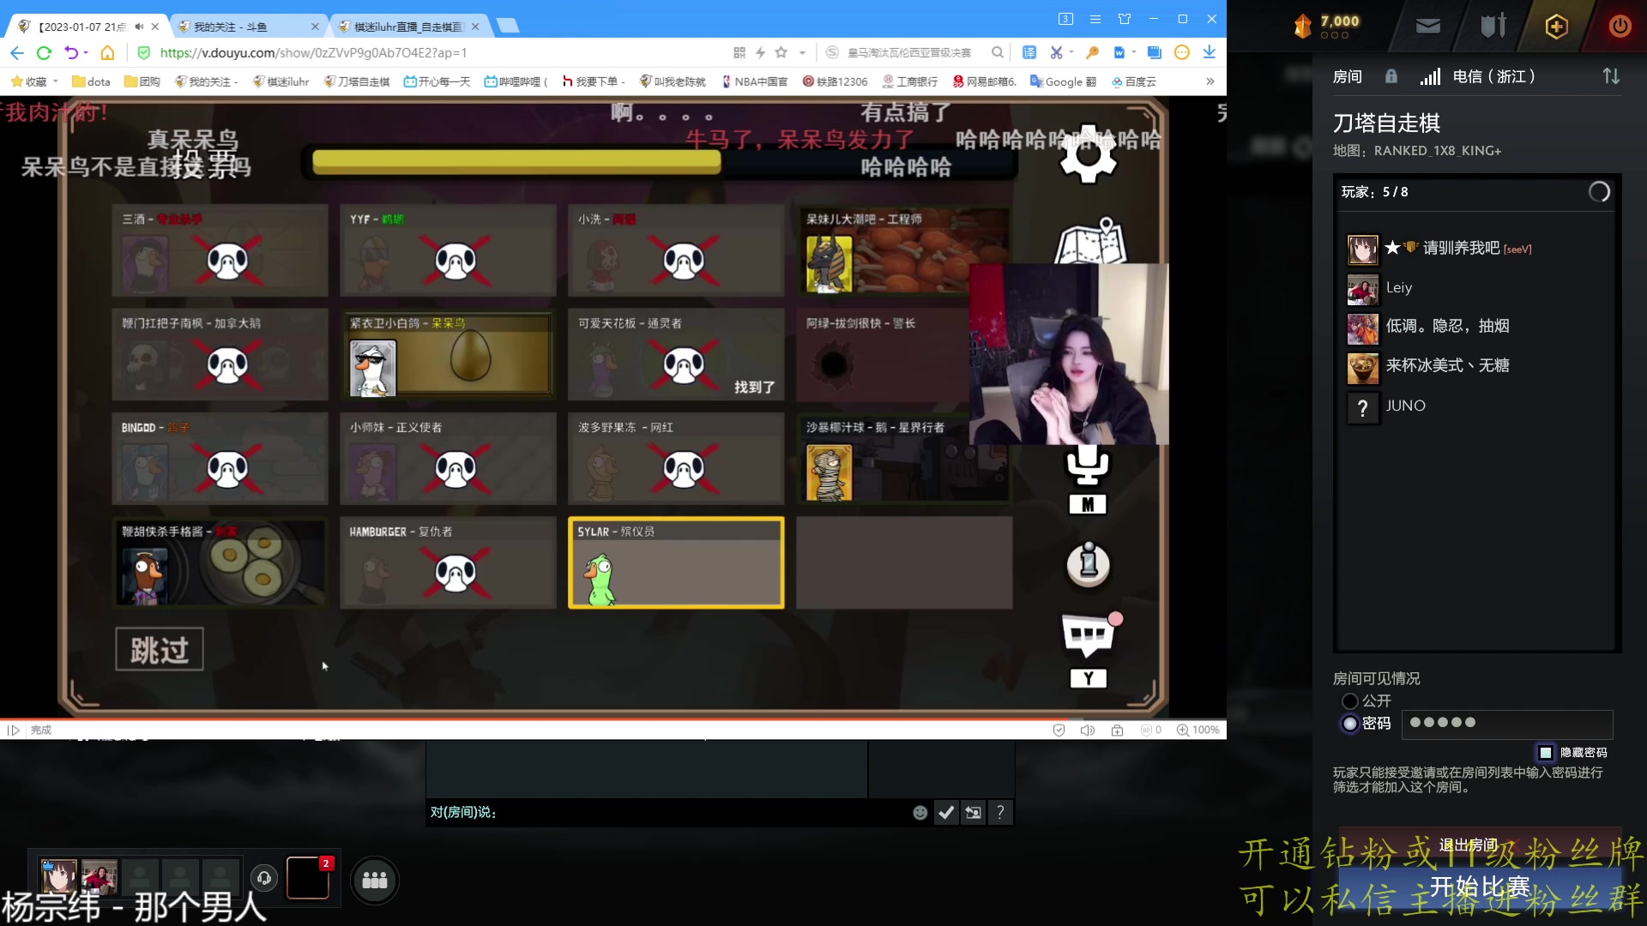
Task: Click the 退出房间 leave room button
Action: [x=1469, y=845]
